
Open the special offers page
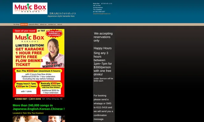tap(33, 24)
